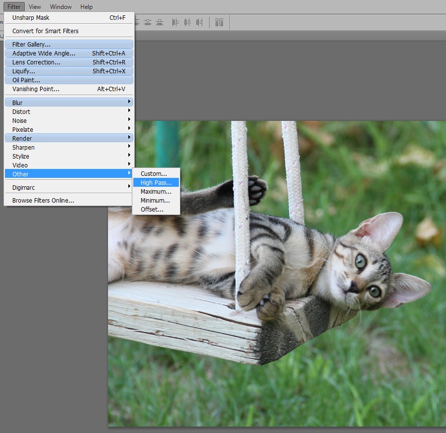Select High Pass from Other submenu
The width and height of the screenshot is (446, 433).
(x=156, y=183)
